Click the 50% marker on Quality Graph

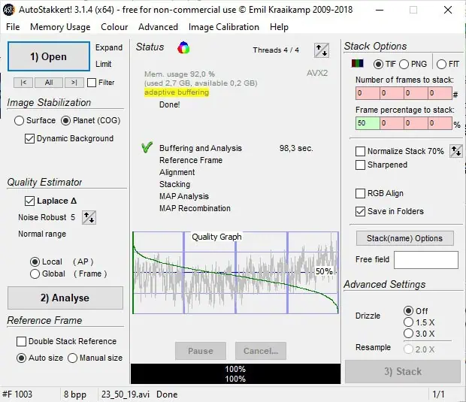pyautogui.click(x=324, y=271)
